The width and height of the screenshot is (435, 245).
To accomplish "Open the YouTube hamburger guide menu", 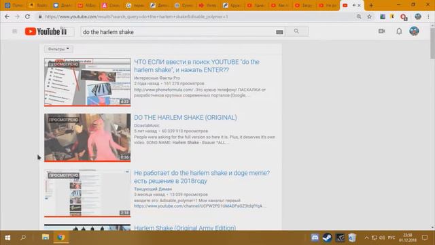I will (x=15, y=32).
